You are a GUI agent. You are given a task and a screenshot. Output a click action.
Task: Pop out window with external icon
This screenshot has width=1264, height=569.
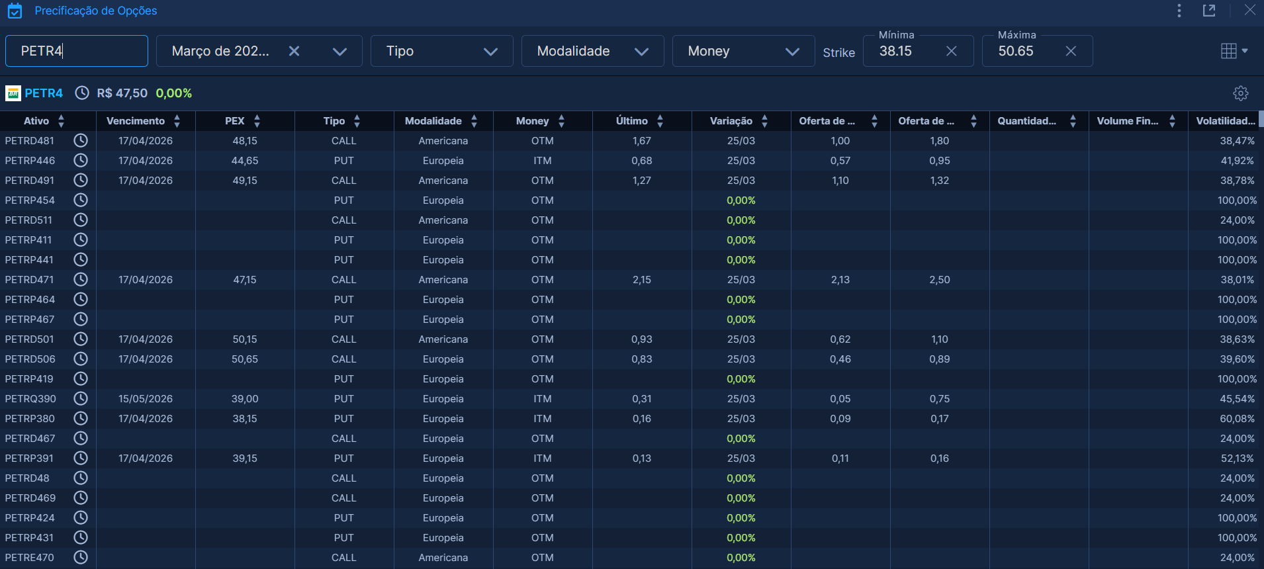1209,11
